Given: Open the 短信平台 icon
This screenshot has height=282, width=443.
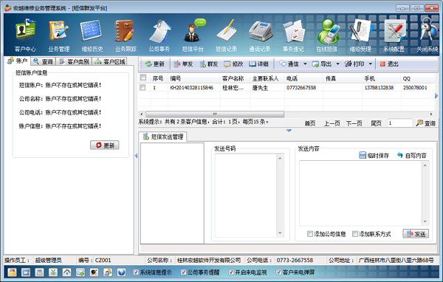Looking at the screenshot, I should click(193, 31).
